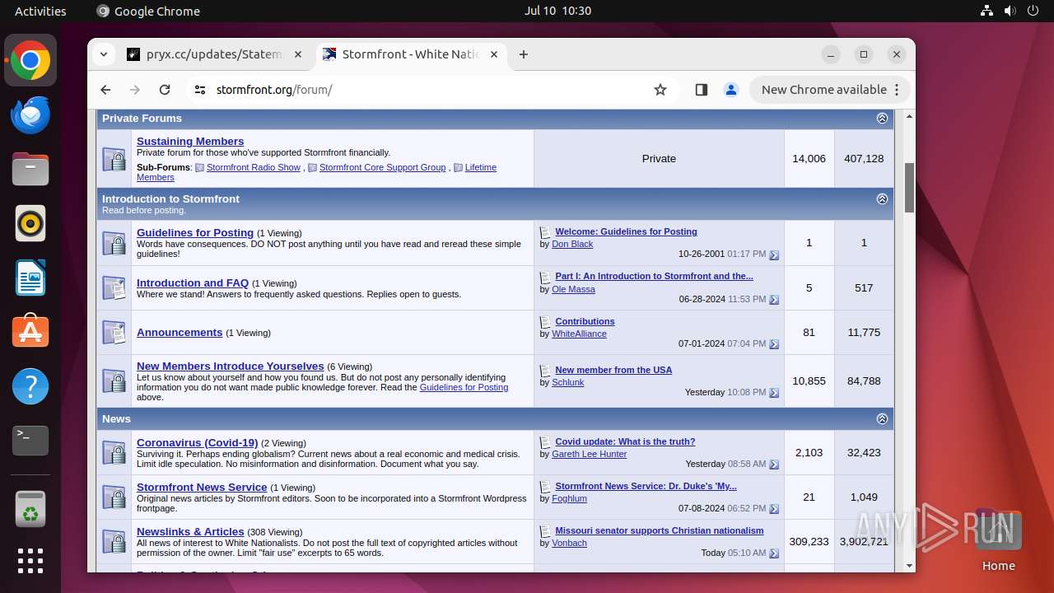The image size is (1054, 593).
Task: Collapse the Private Forums category
Action: [882, 119]
